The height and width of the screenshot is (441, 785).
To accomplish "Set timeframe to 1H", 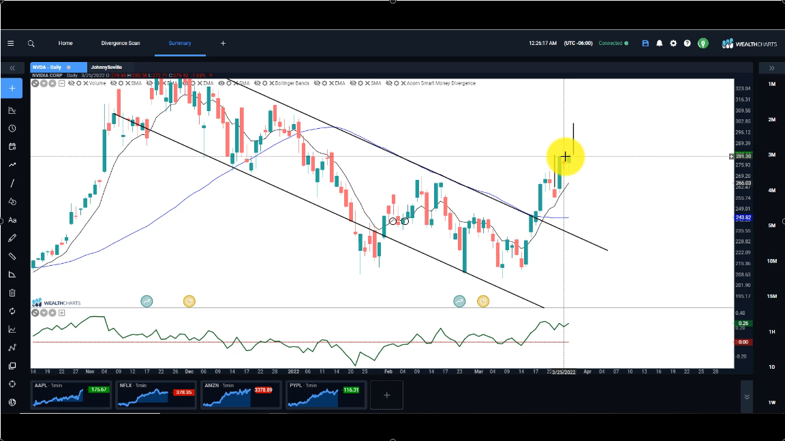I will 771,332.
